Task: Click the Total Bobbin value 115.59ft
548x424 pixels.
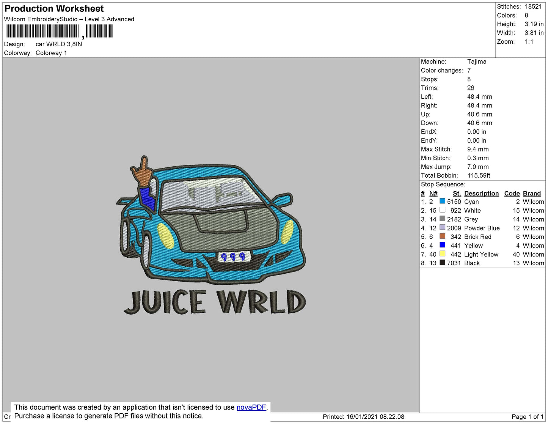Action: point(479,175)
